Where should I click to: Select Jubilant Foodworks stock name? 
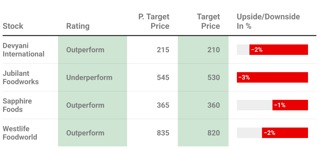pyautogui.click(x=21, y=77)
